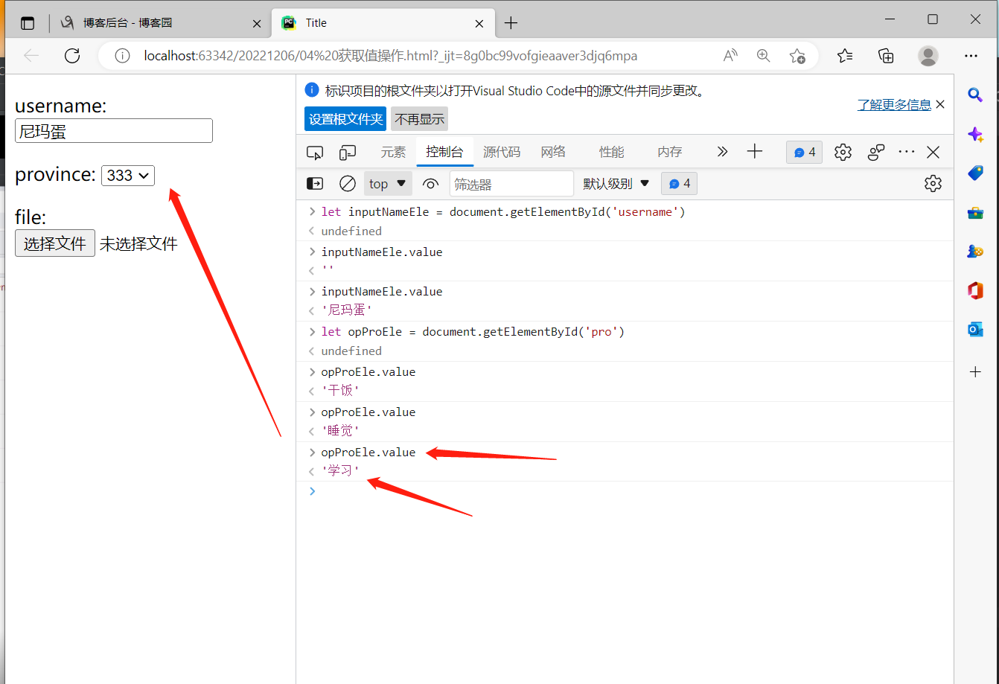Open the sidebar Games icon
999x684 pixels.
pos(975,252)
